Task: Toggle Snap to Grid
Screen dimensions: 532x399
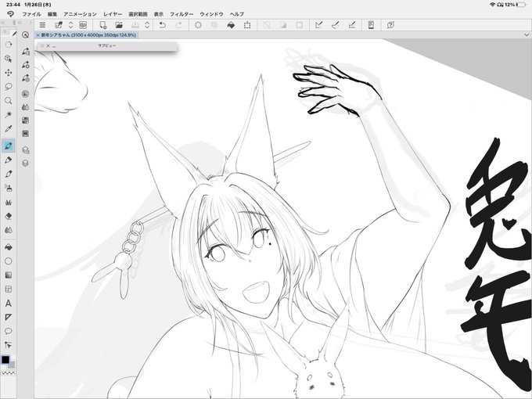Action: coord(352,25)
